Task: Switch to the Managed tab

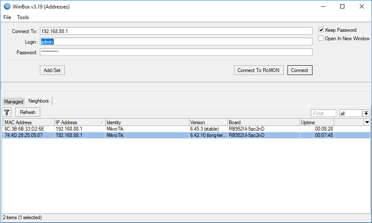Action: [14, 102]
